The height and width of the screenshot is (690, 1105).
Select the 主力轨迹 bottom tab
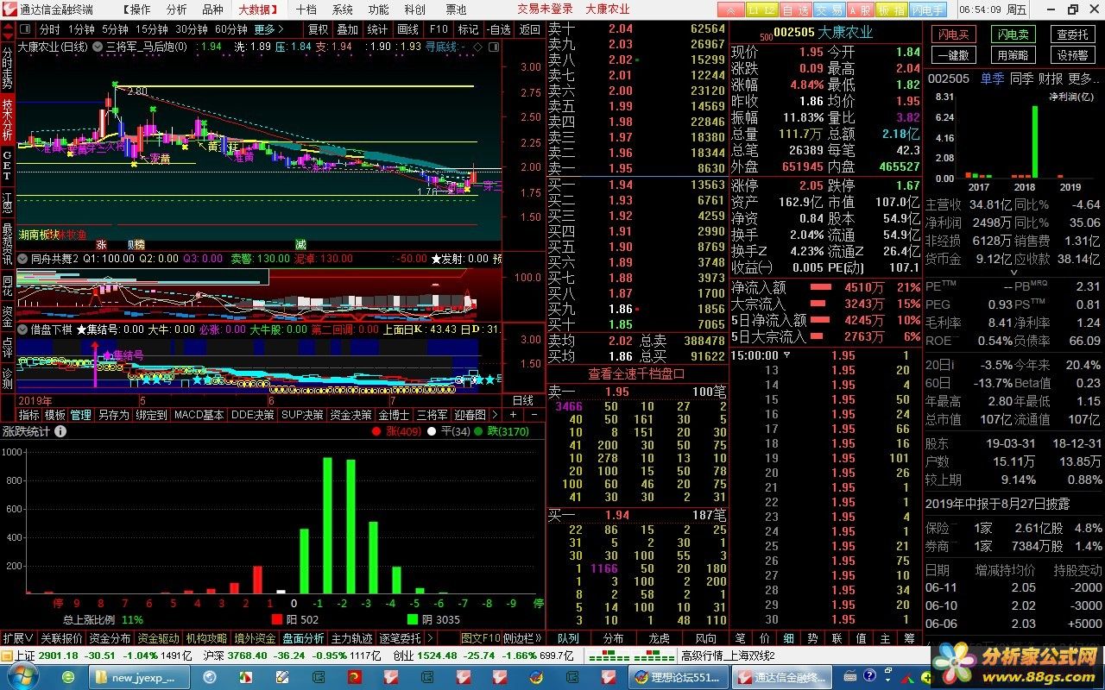(351, 638)
